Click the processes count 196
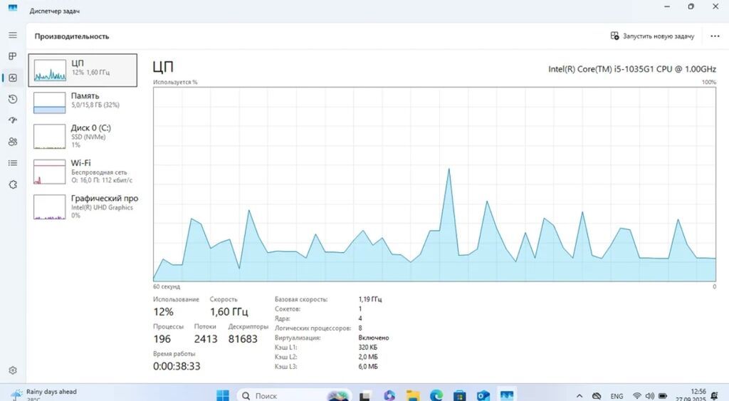 click(x=162, y=339)
